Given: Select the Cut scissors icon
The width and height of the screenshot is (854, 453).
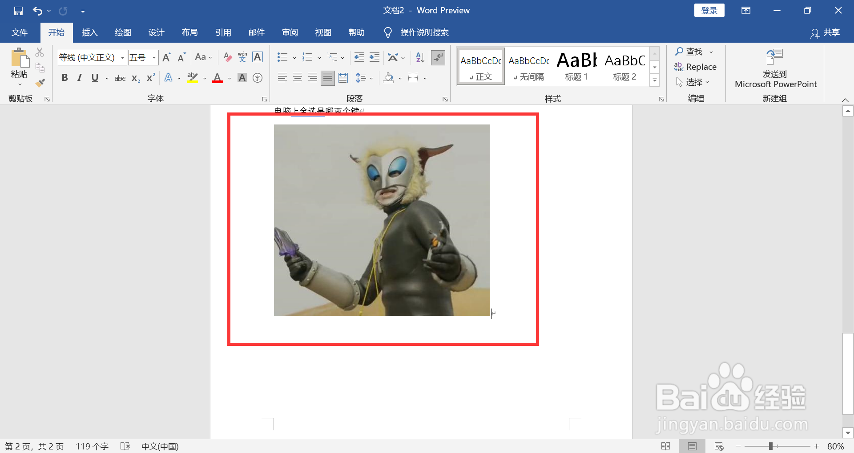Looking at the screenshot, I should [40, 52].
